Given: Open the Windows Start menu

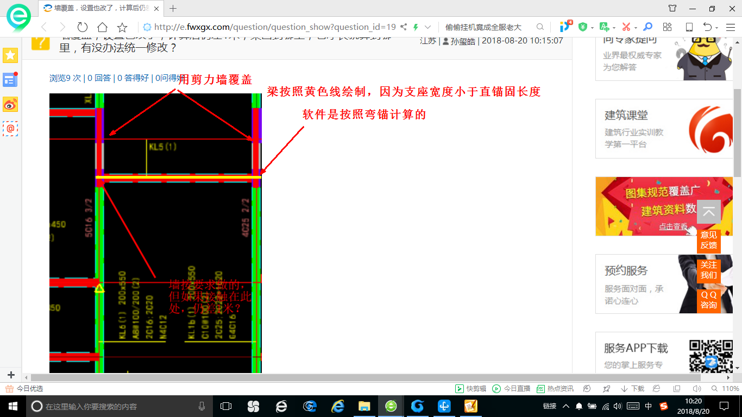Looking at the screenshot, I should pos(12,406).
